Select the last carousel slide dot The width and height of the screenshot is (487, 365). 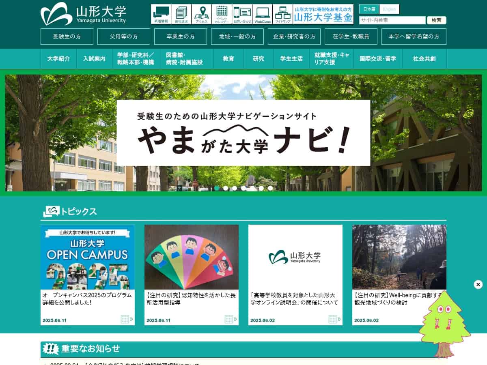click(x=270, y=188)
